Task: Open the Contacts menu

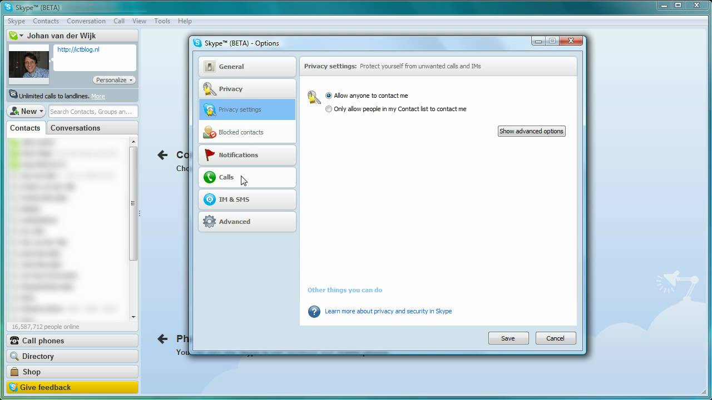Action: point(46,21)
